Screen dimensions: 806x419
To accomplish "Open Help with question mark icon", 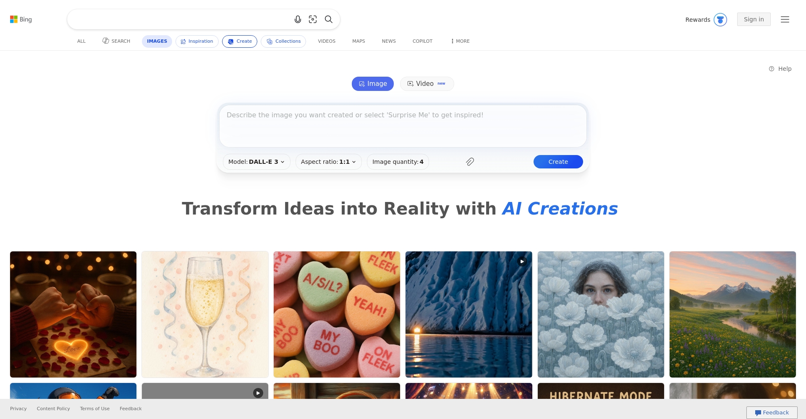I will tap(780, 69).
